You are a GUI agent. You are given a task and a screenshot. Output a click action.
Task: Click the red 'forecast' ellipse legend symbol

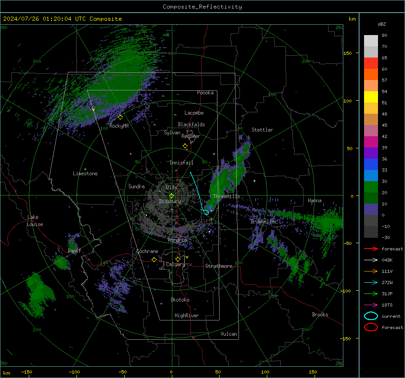click(x=371, y=327)
